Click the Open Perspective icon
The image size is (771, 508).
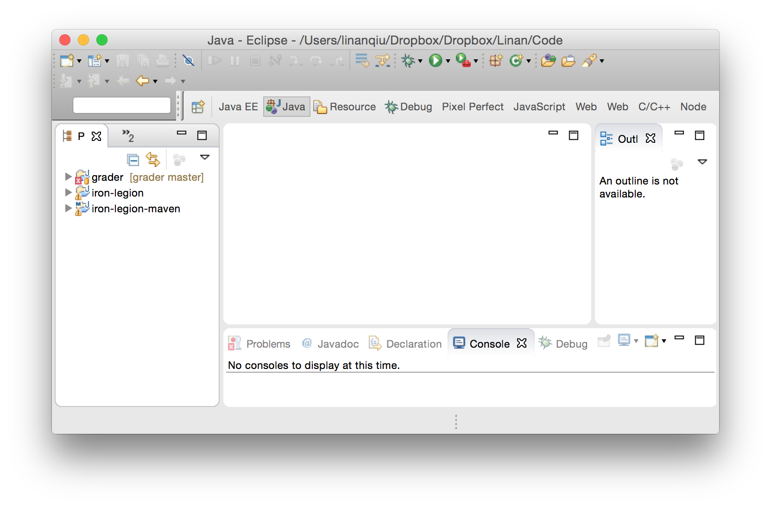(x=198, y=107)
